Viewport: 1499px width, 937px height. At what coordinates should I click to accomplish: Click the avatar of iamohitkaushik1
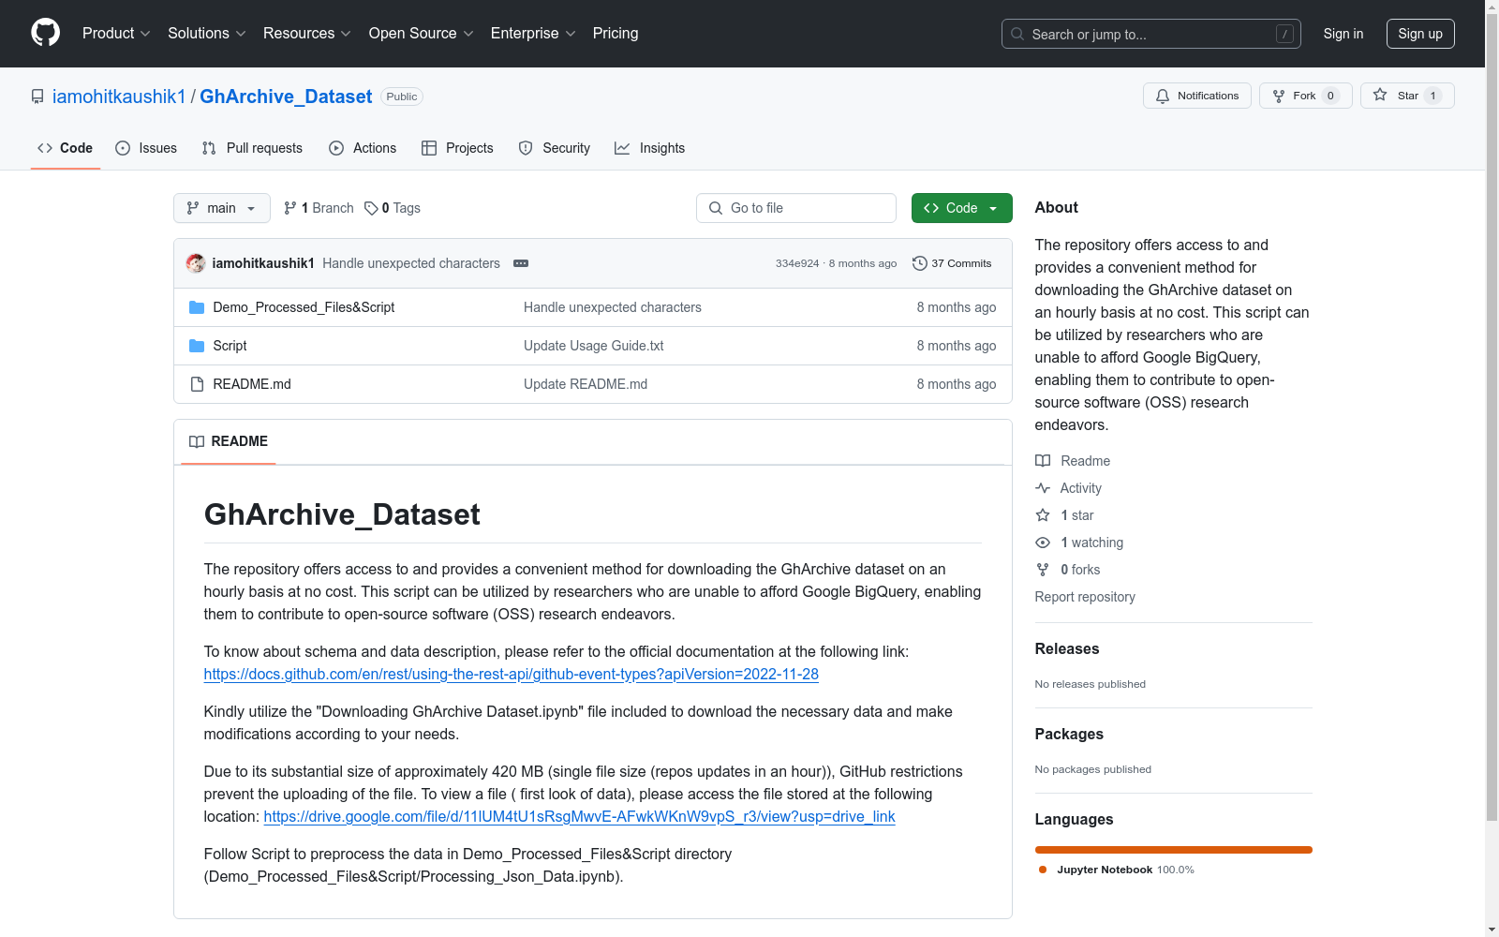[196, 263]
